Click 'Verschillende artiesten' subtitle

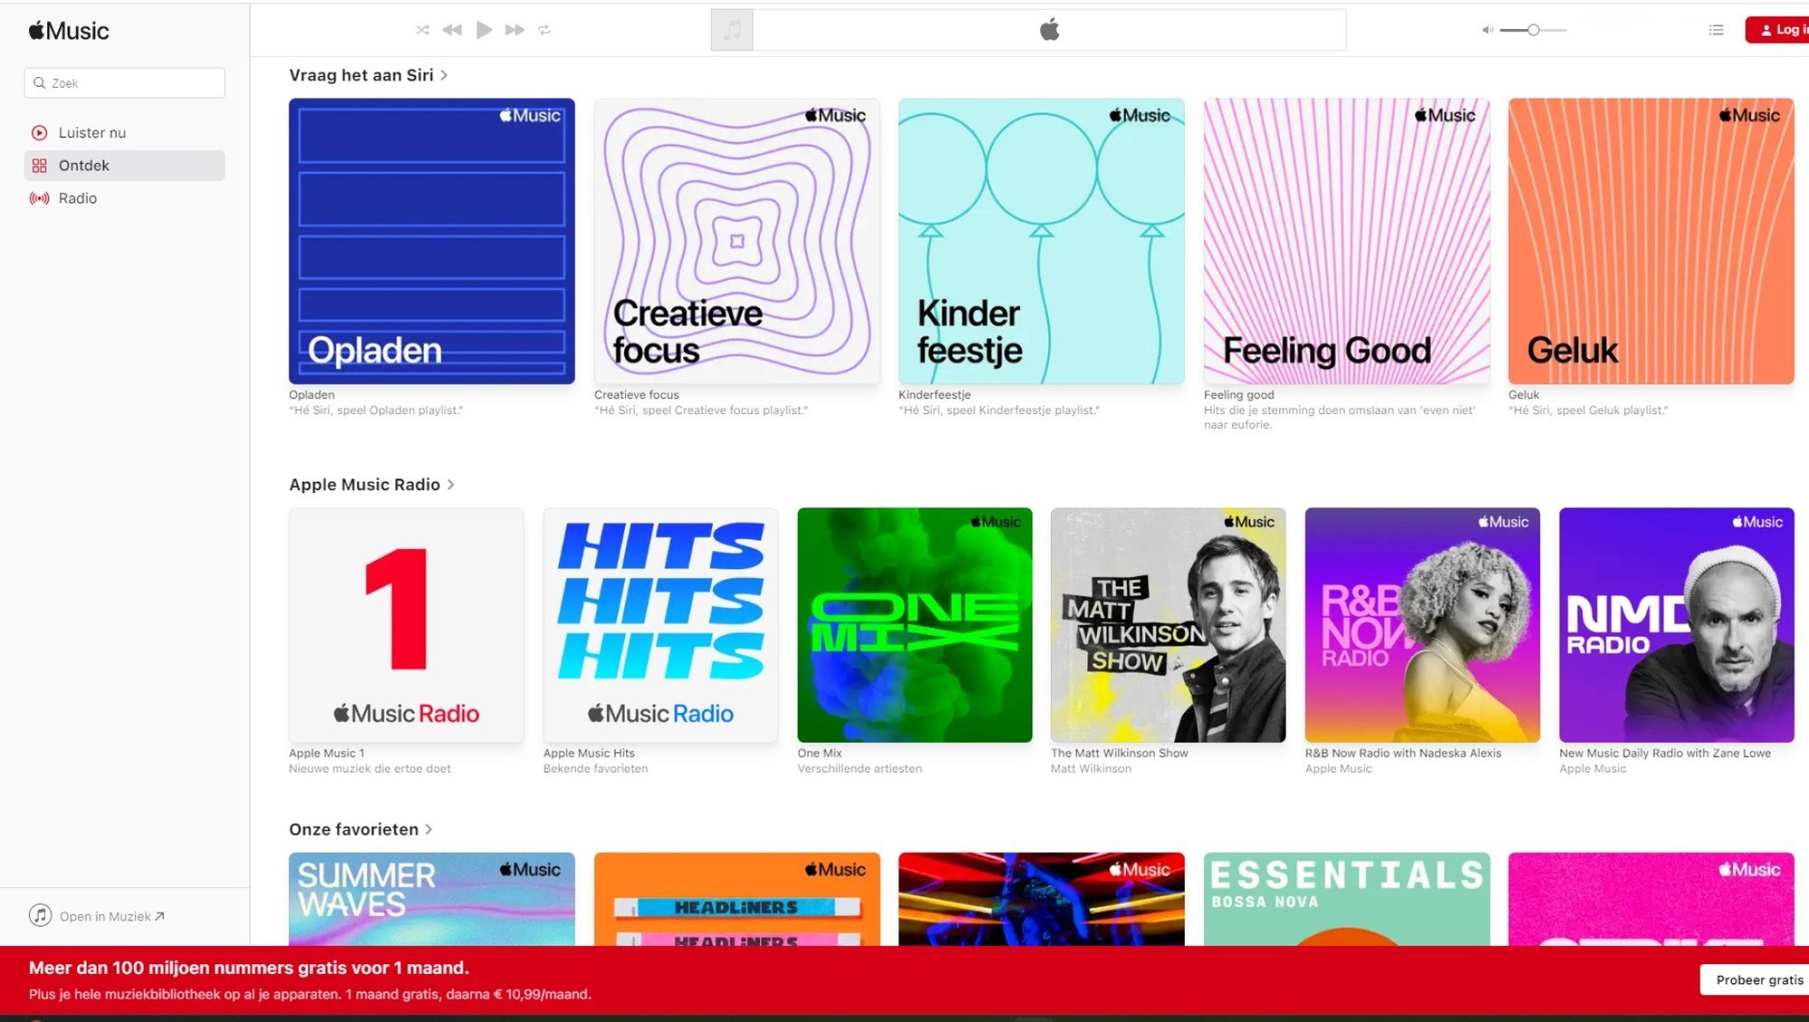click(x=859, y=768)
